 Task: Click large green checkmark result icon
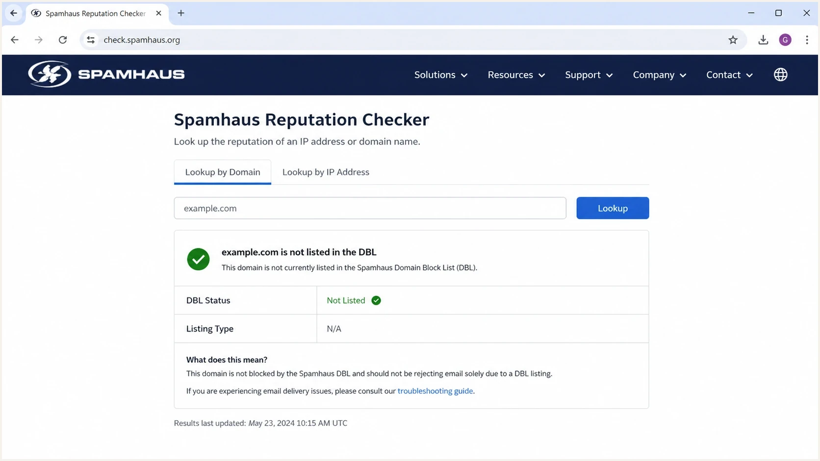click(x=198, y=259)
